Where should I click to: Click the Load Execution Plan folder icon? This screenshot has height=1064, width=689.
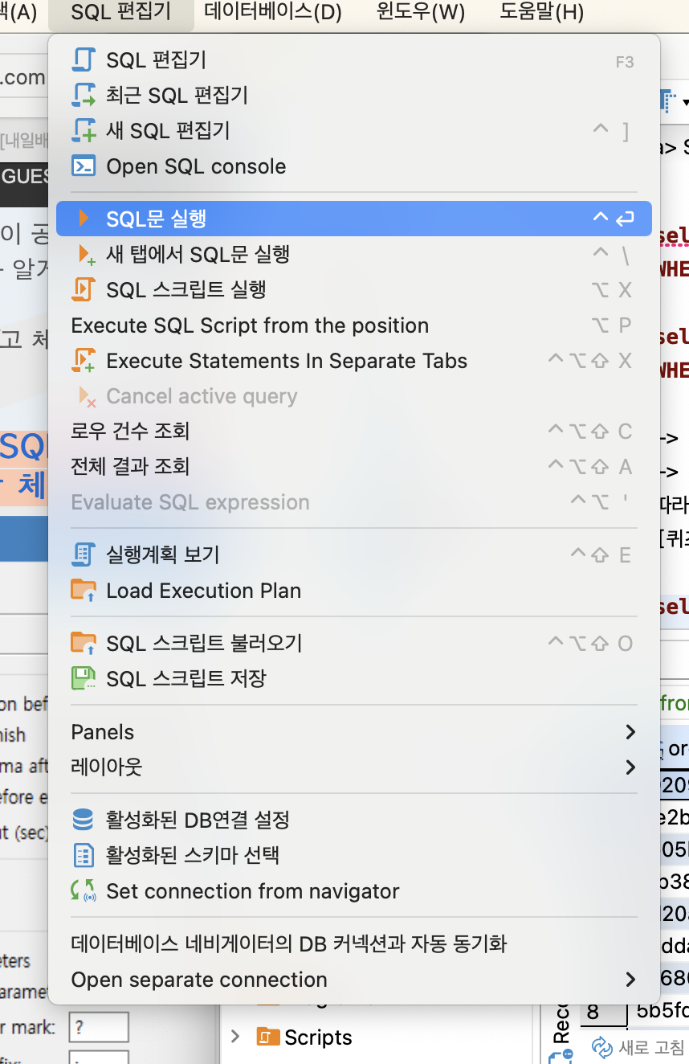[84, 591]
